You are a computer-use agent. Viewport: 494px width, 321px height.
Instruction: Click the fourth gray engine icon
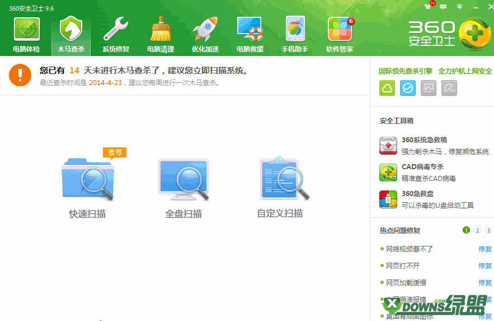449,88
